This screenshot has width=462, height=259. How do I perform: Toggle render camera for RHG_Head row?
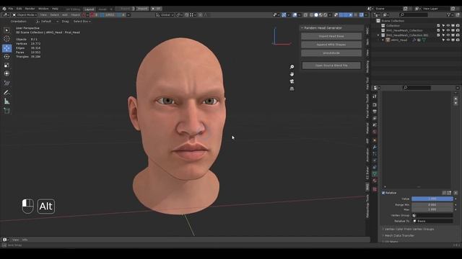(x=458, y=40)
